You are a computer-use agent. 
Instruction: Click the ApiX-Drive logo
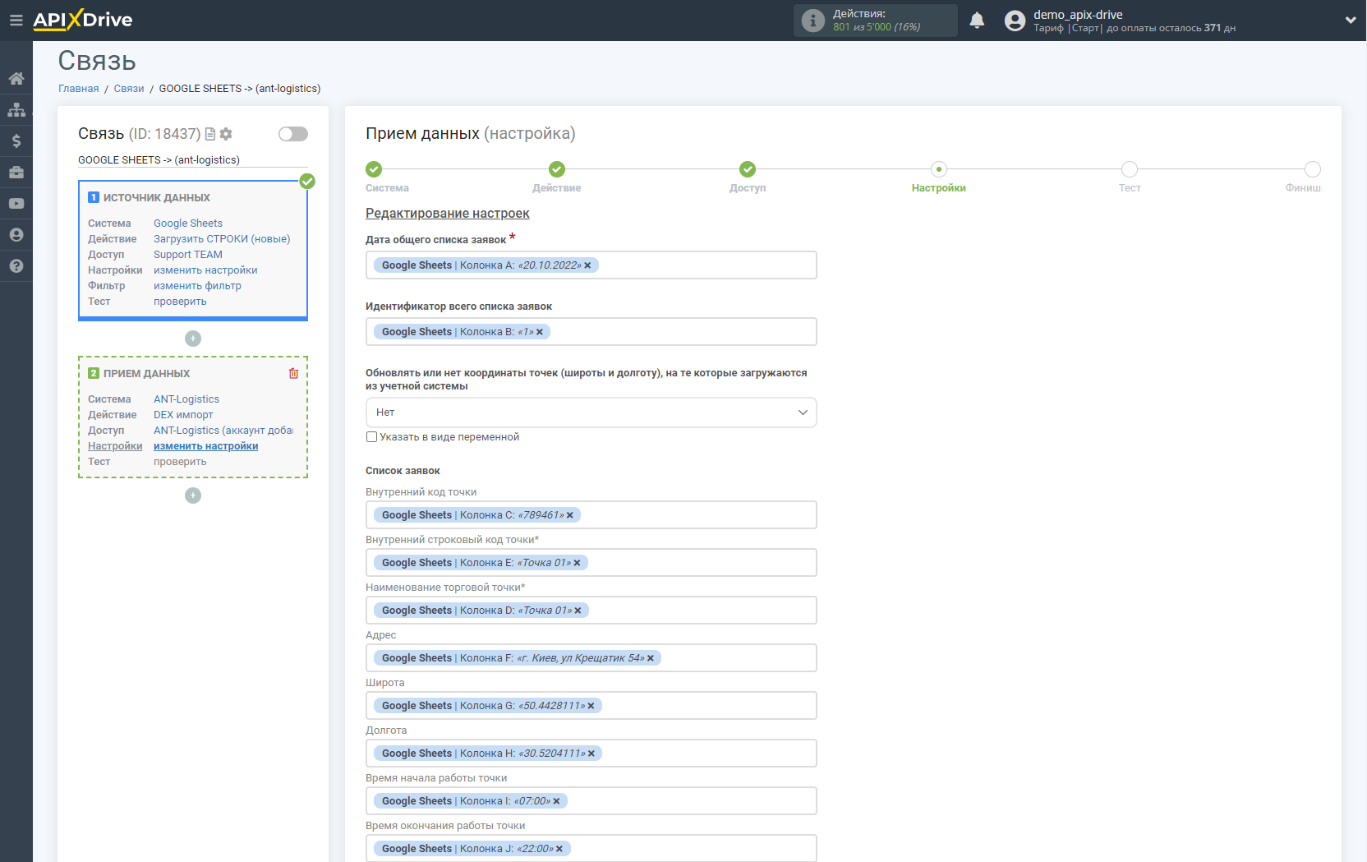tap(83, 20)
